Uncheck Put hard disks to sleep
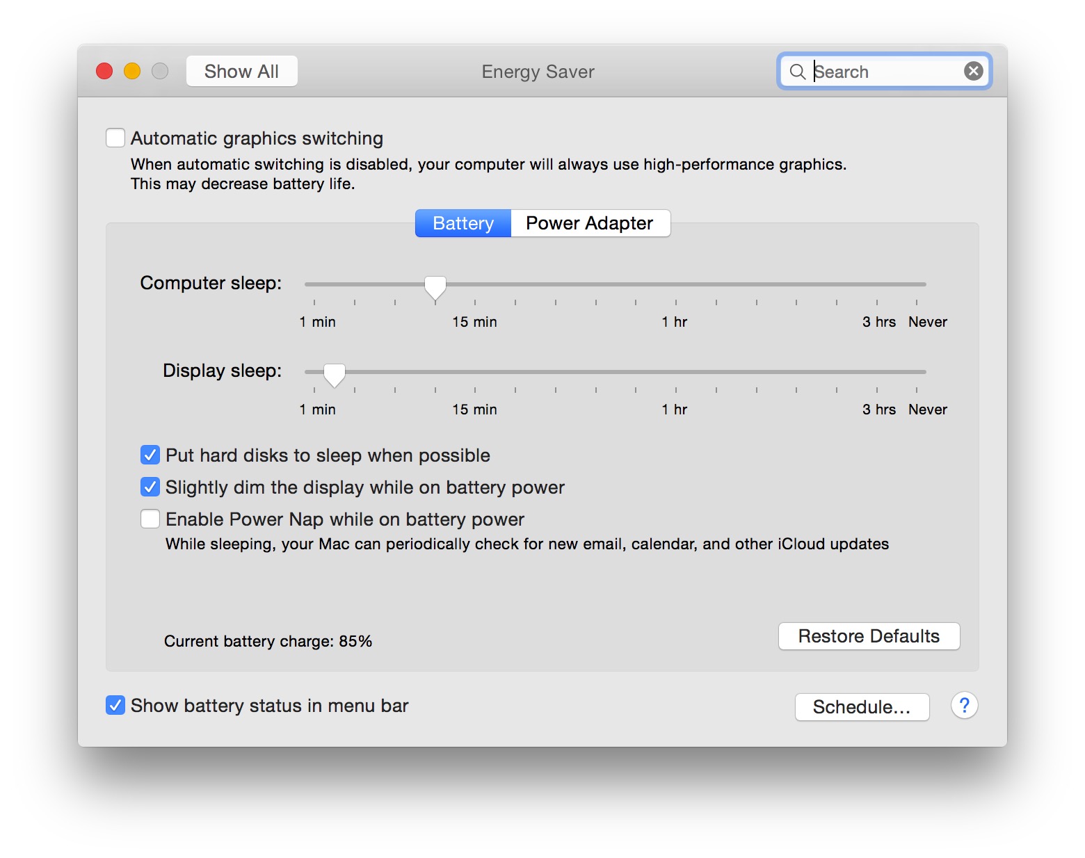 (150, 455)
